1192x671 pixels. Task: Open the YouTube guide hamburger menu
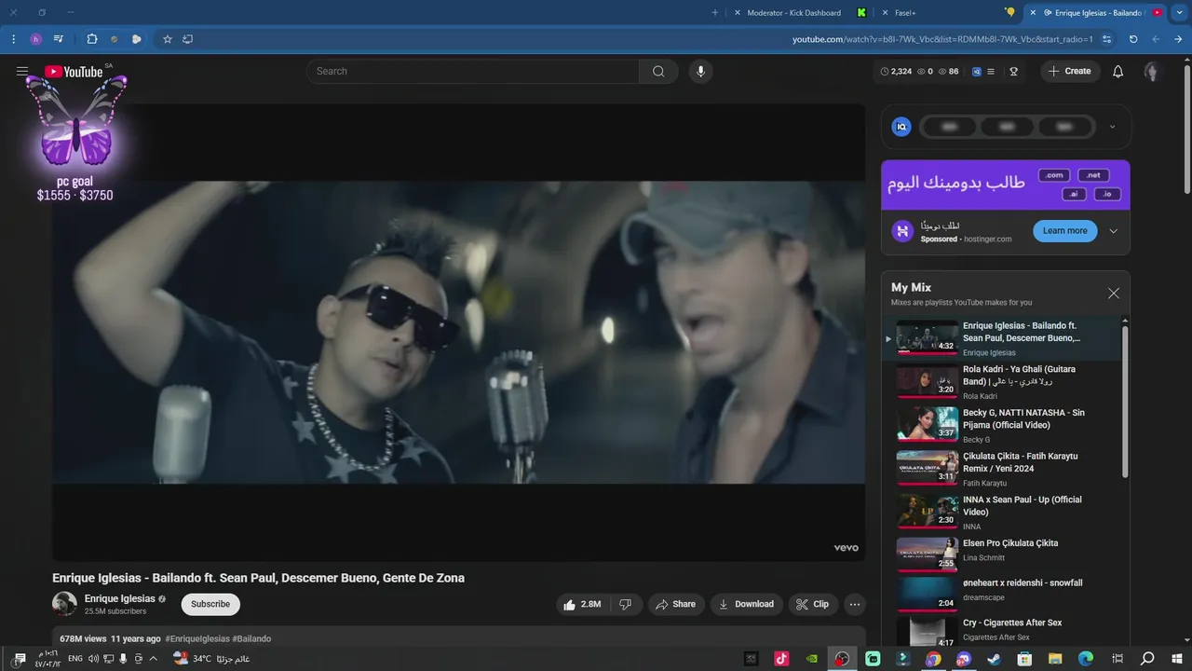(x=22, y=72)
